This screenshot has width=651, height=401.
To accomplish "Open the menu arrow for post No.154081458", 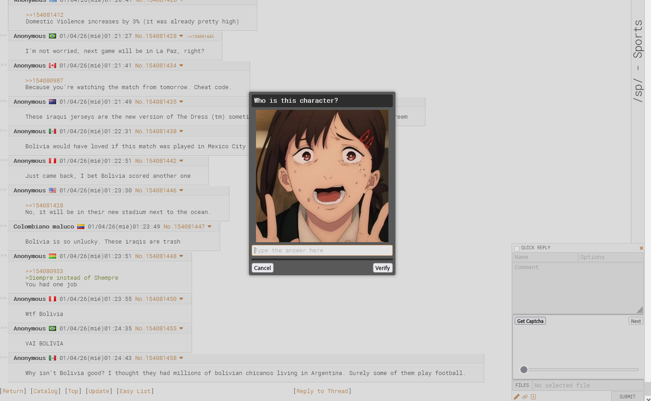I will [x=181, y=358].
